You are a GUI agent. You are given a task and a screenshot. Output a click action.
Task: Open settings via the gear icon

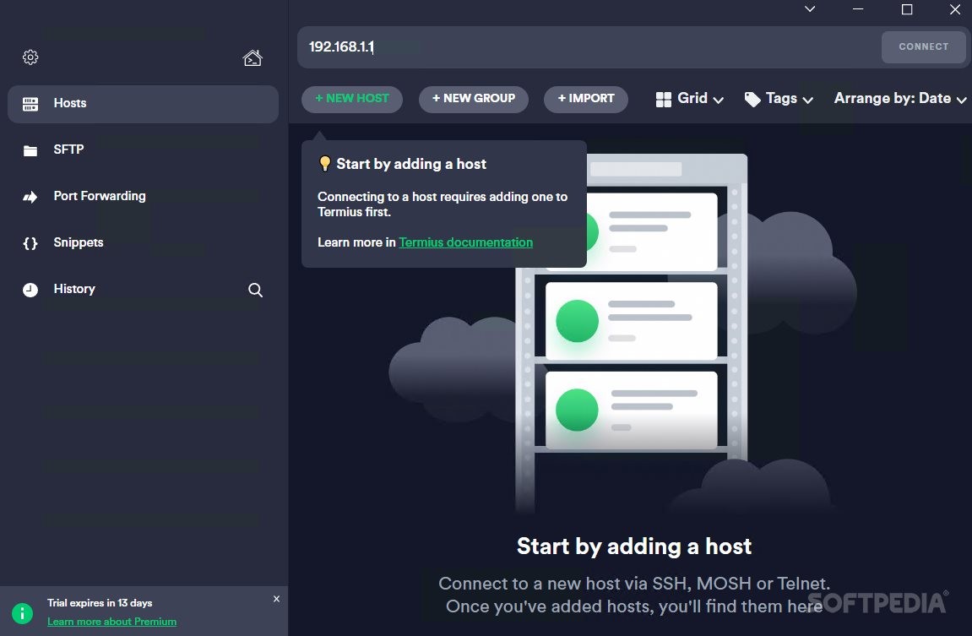pos(30,57)
